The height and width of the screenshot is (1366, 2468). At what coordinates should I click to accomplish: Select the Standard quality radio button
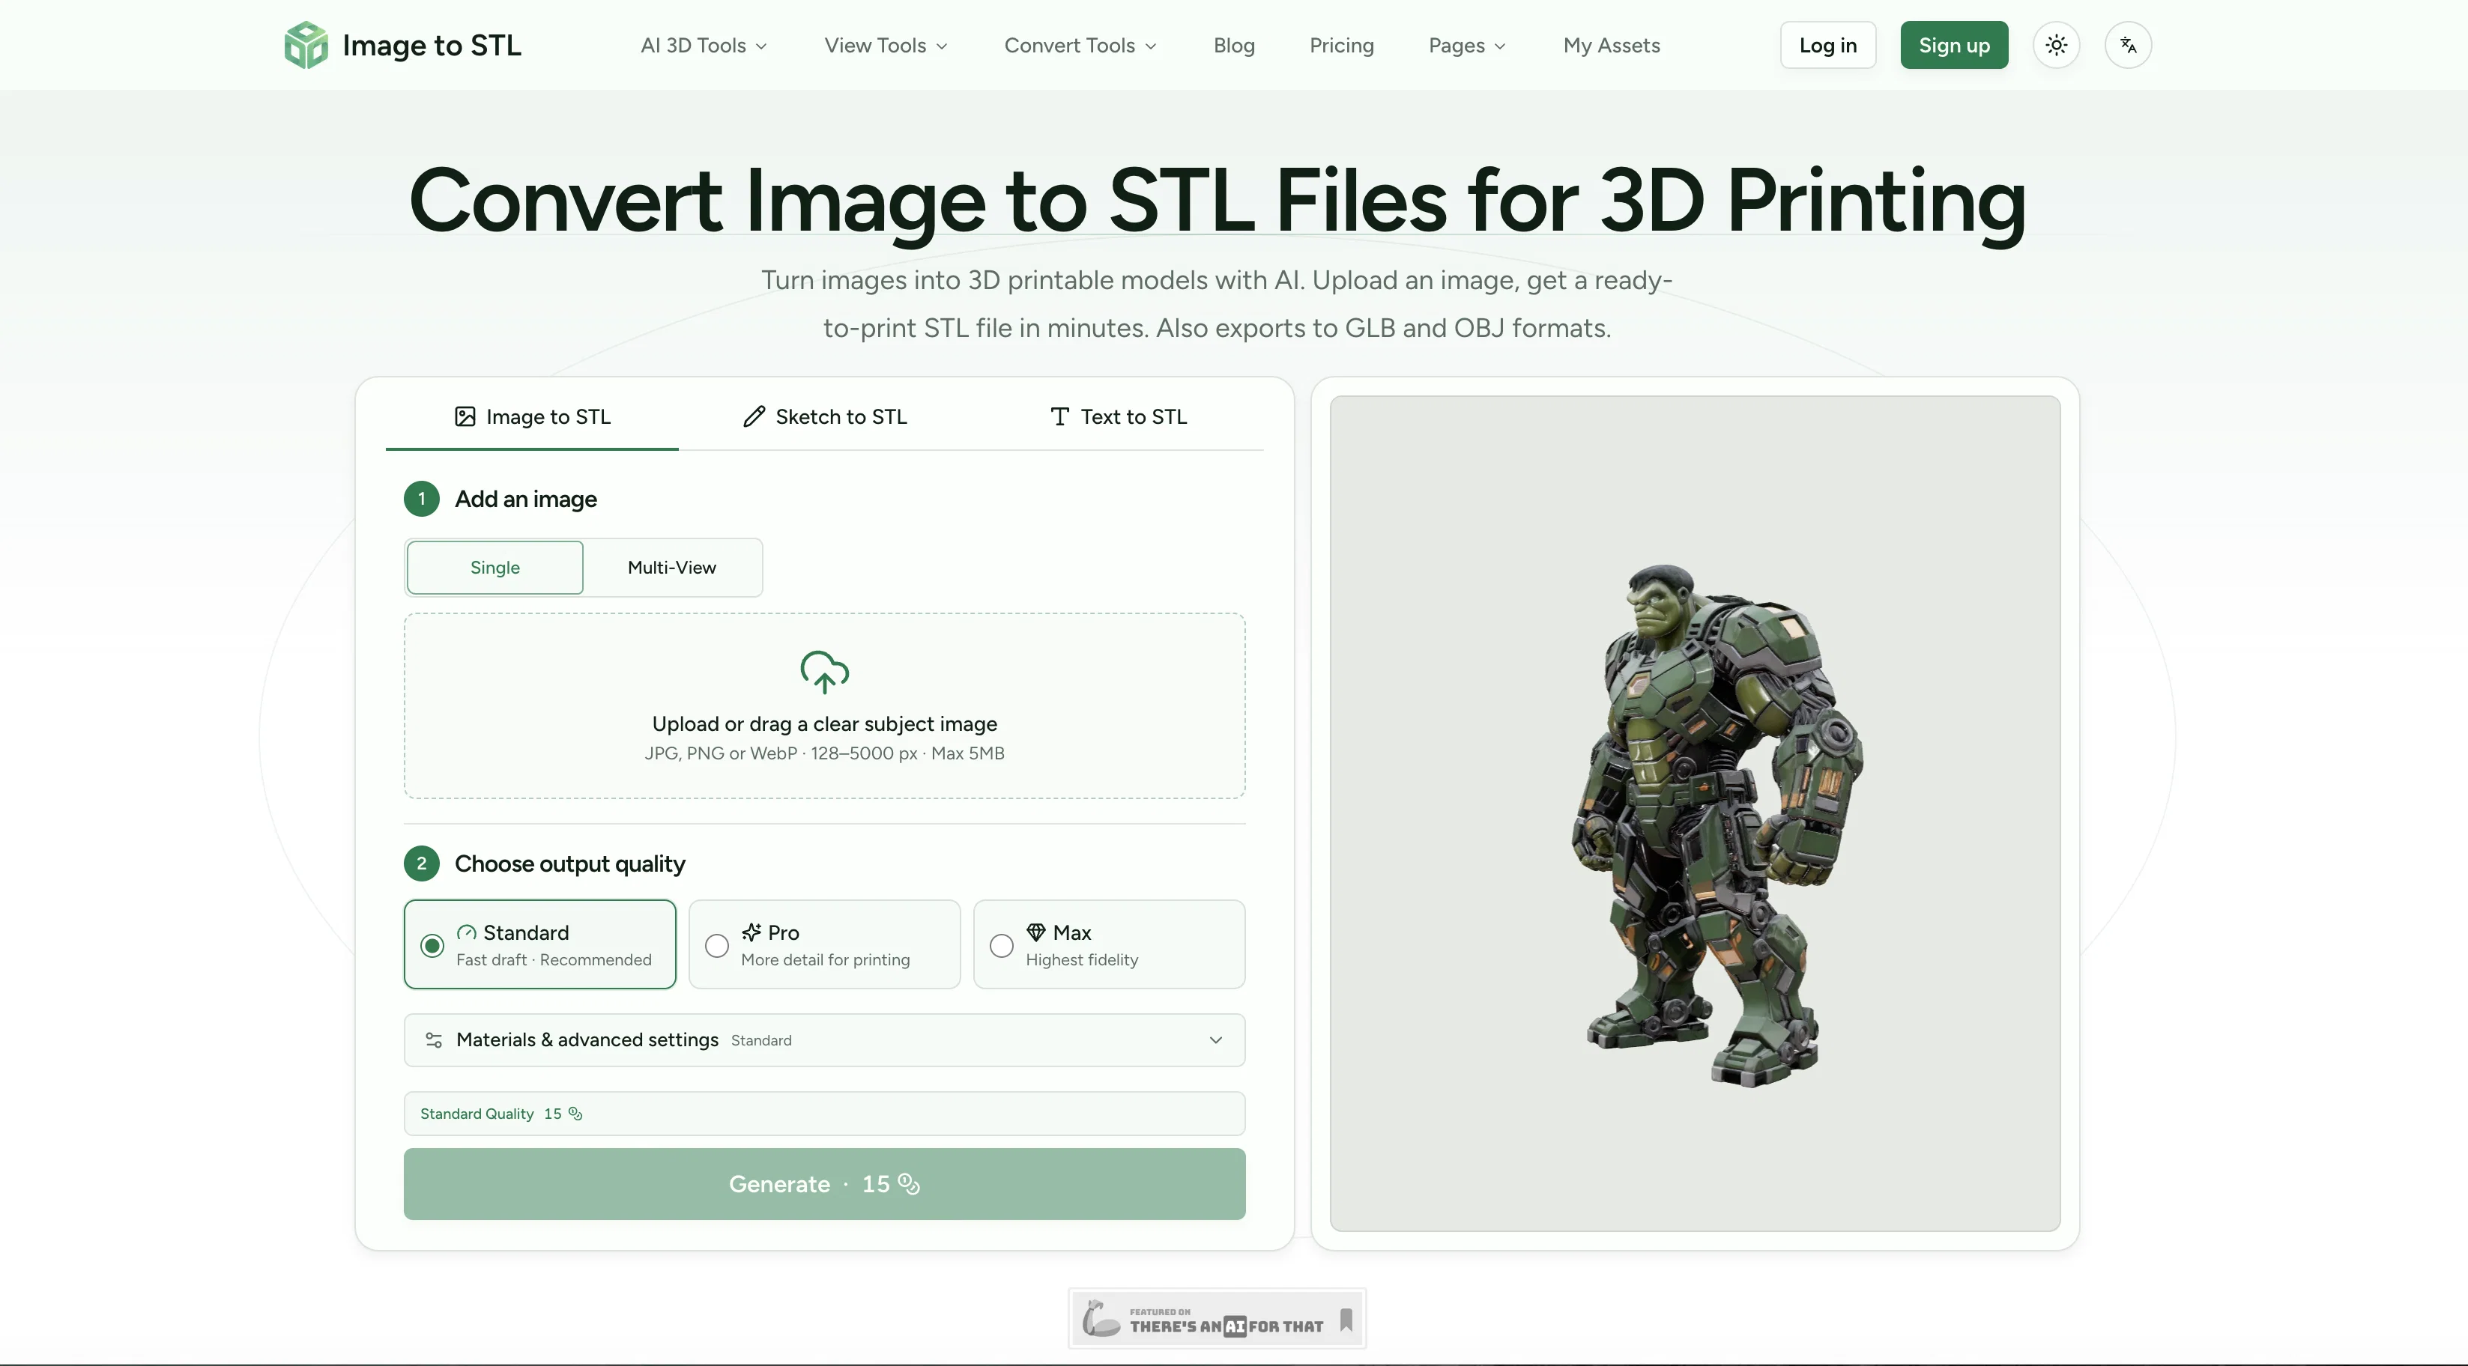(432, 945)
